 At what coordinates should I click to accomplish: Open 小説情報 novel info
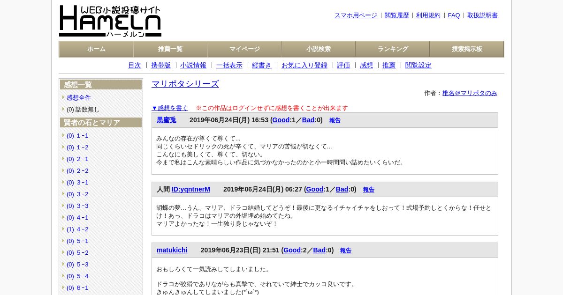(193, 66)
